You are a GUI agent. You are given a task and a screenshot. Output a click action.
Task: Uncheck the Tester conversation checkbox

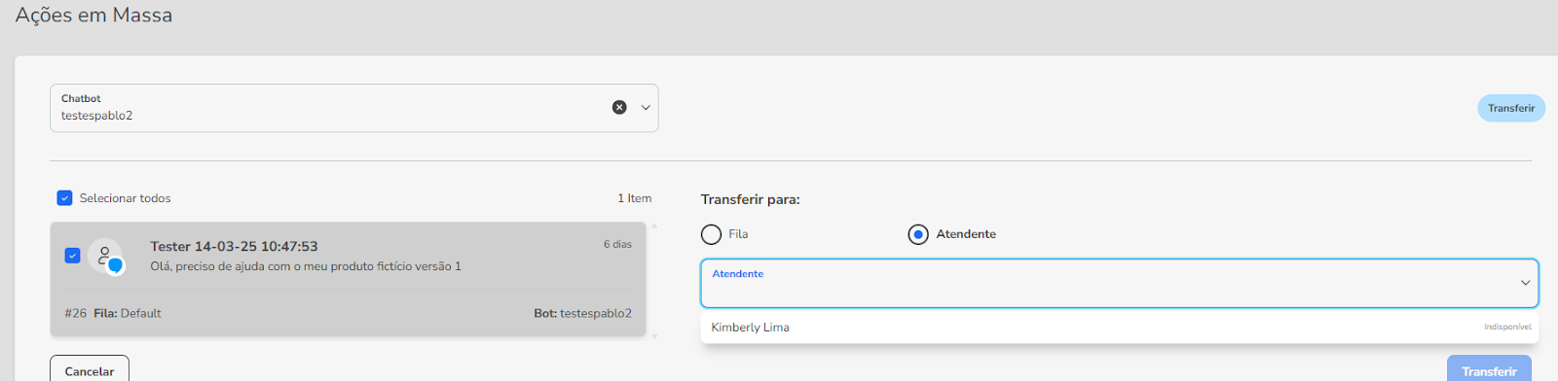[72, 256]
